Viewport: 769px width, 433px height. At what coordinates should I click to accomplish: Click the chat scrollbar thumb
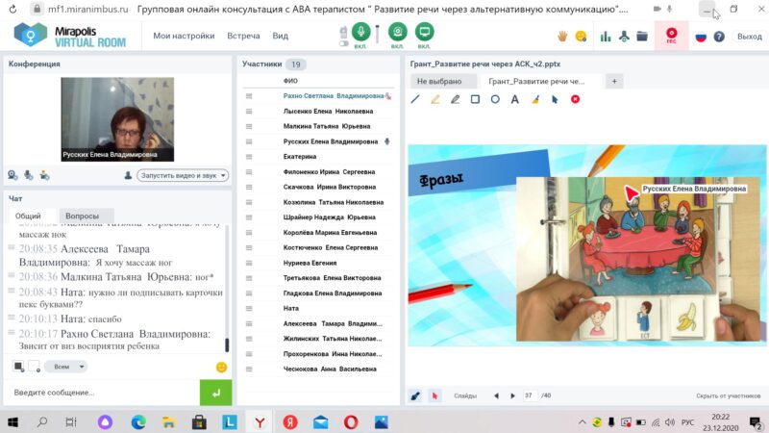[x=227, y=345]
